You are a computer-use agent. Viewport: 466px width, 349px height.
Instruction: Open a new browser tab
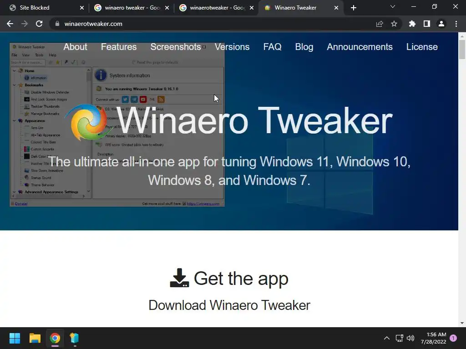[x=353, y=8]
